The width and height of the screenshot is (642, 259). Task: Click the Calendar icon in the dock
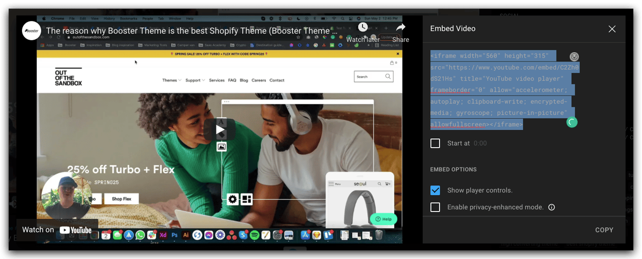click(x=106, y=235)
